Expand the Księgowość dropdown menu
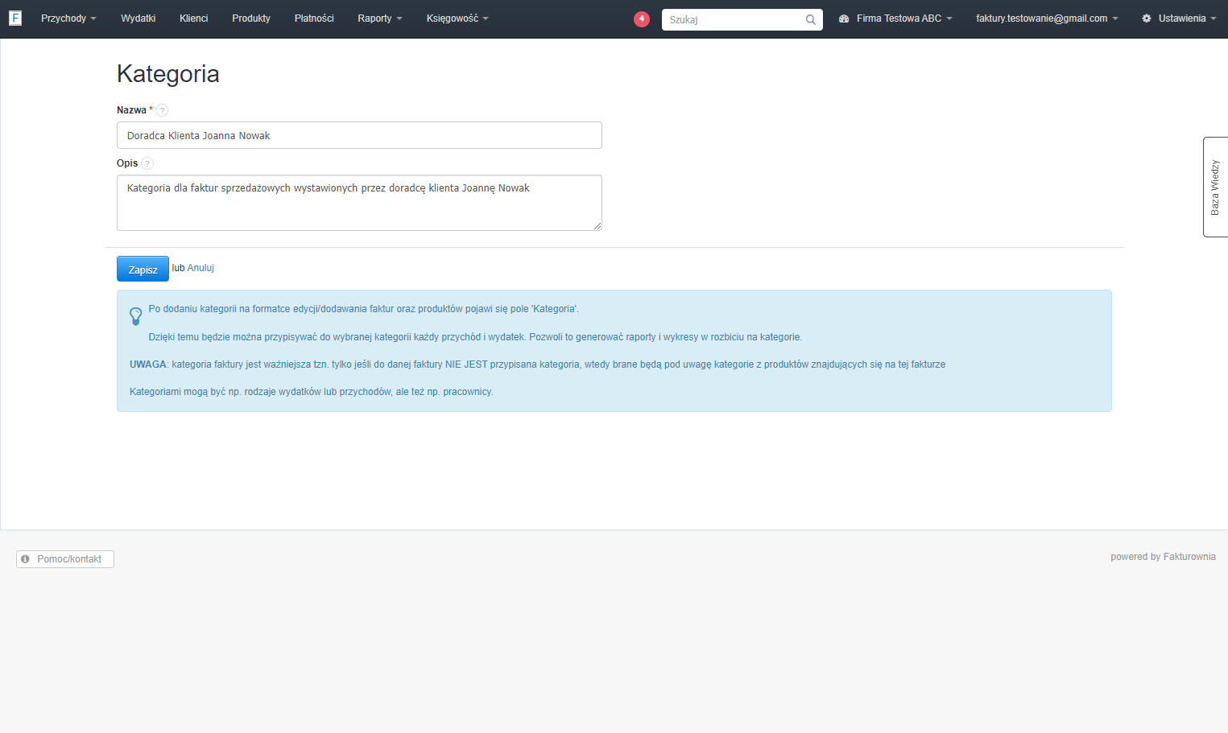Viewport: 1228px width, 733px height. (457, 19)
